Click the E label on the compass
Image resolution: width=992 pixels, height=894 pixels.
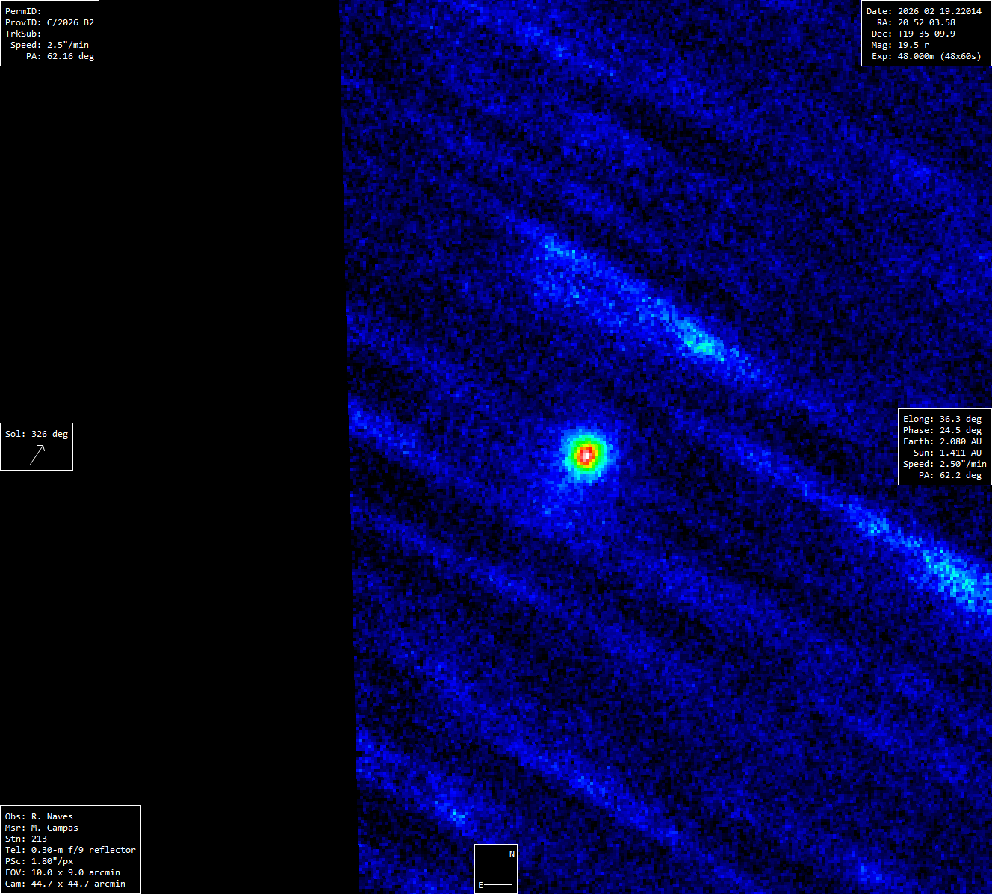tap(481, 885)
